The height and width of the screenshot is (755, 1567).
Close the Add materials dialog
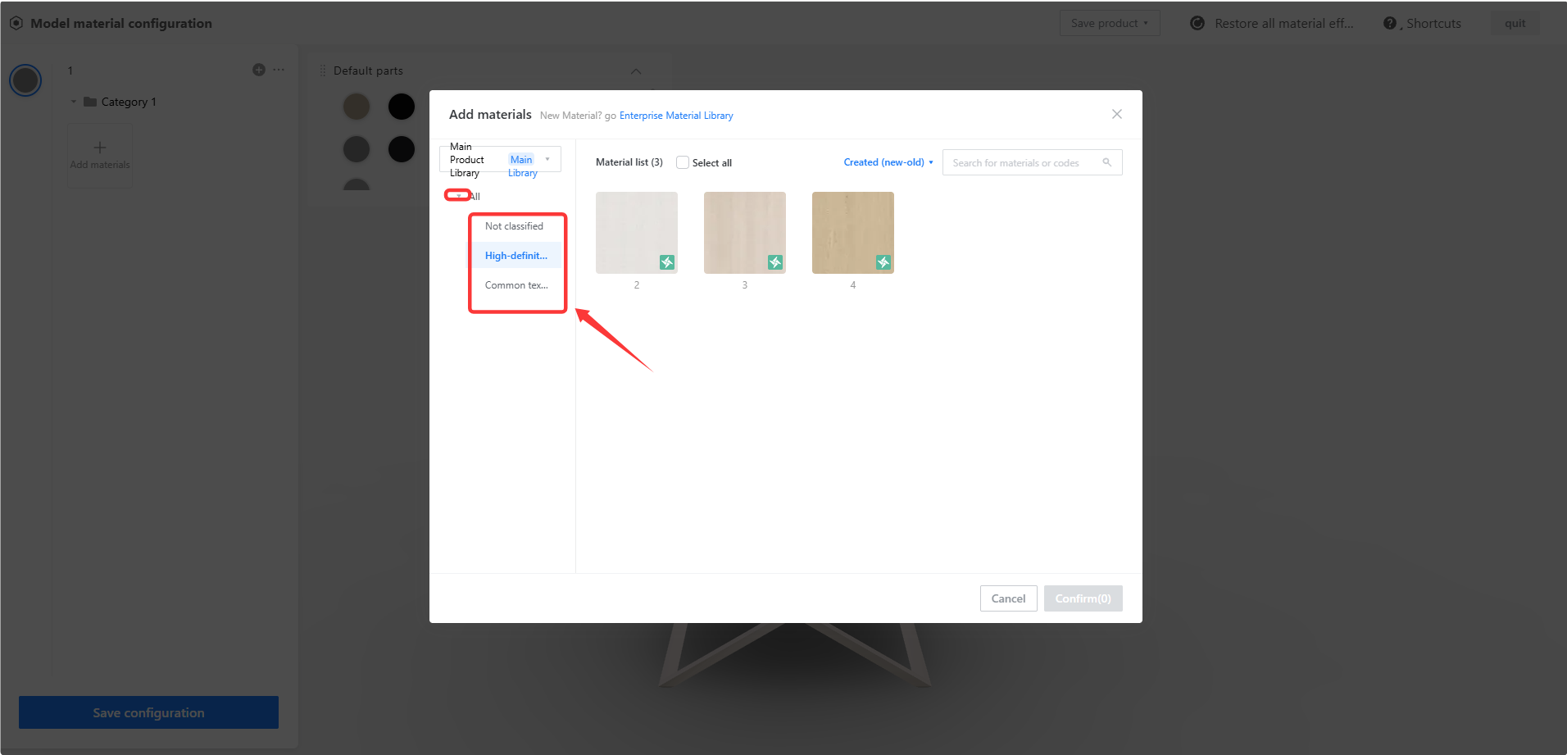coord(1116,115)
